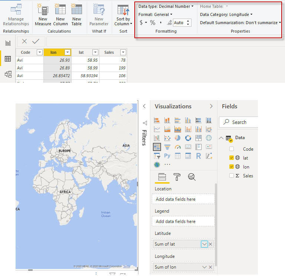Switch to Data view in sidebar
This screenshot has height=279, width=285.
(8, 59)
